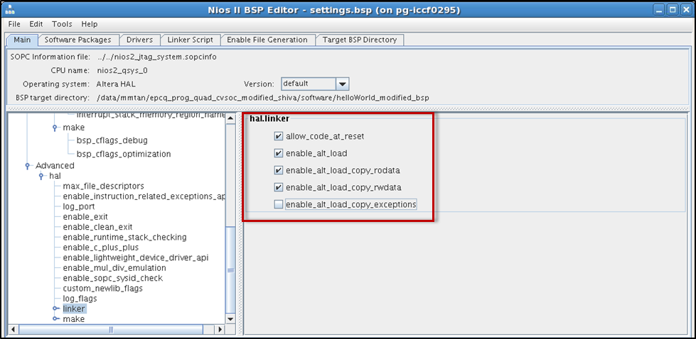696x339 pixels.
Task: Enable enable_alt_load_copy_exceptions checkbox
Action: tap(278, 204)
